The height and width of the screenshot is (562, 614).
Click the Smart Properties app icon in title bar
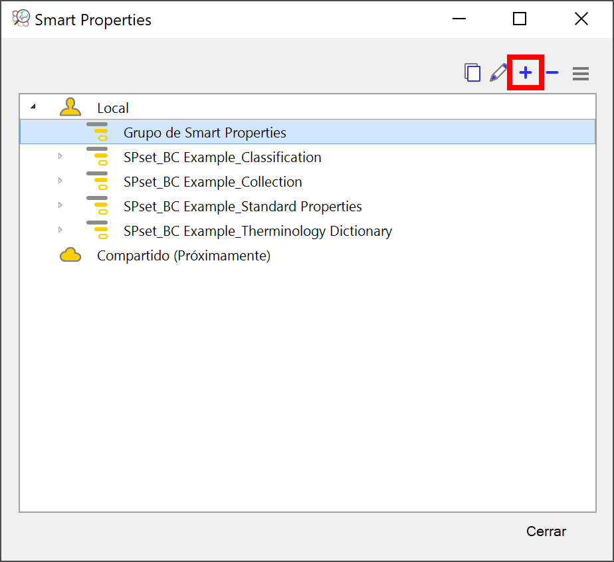(21, 19)
